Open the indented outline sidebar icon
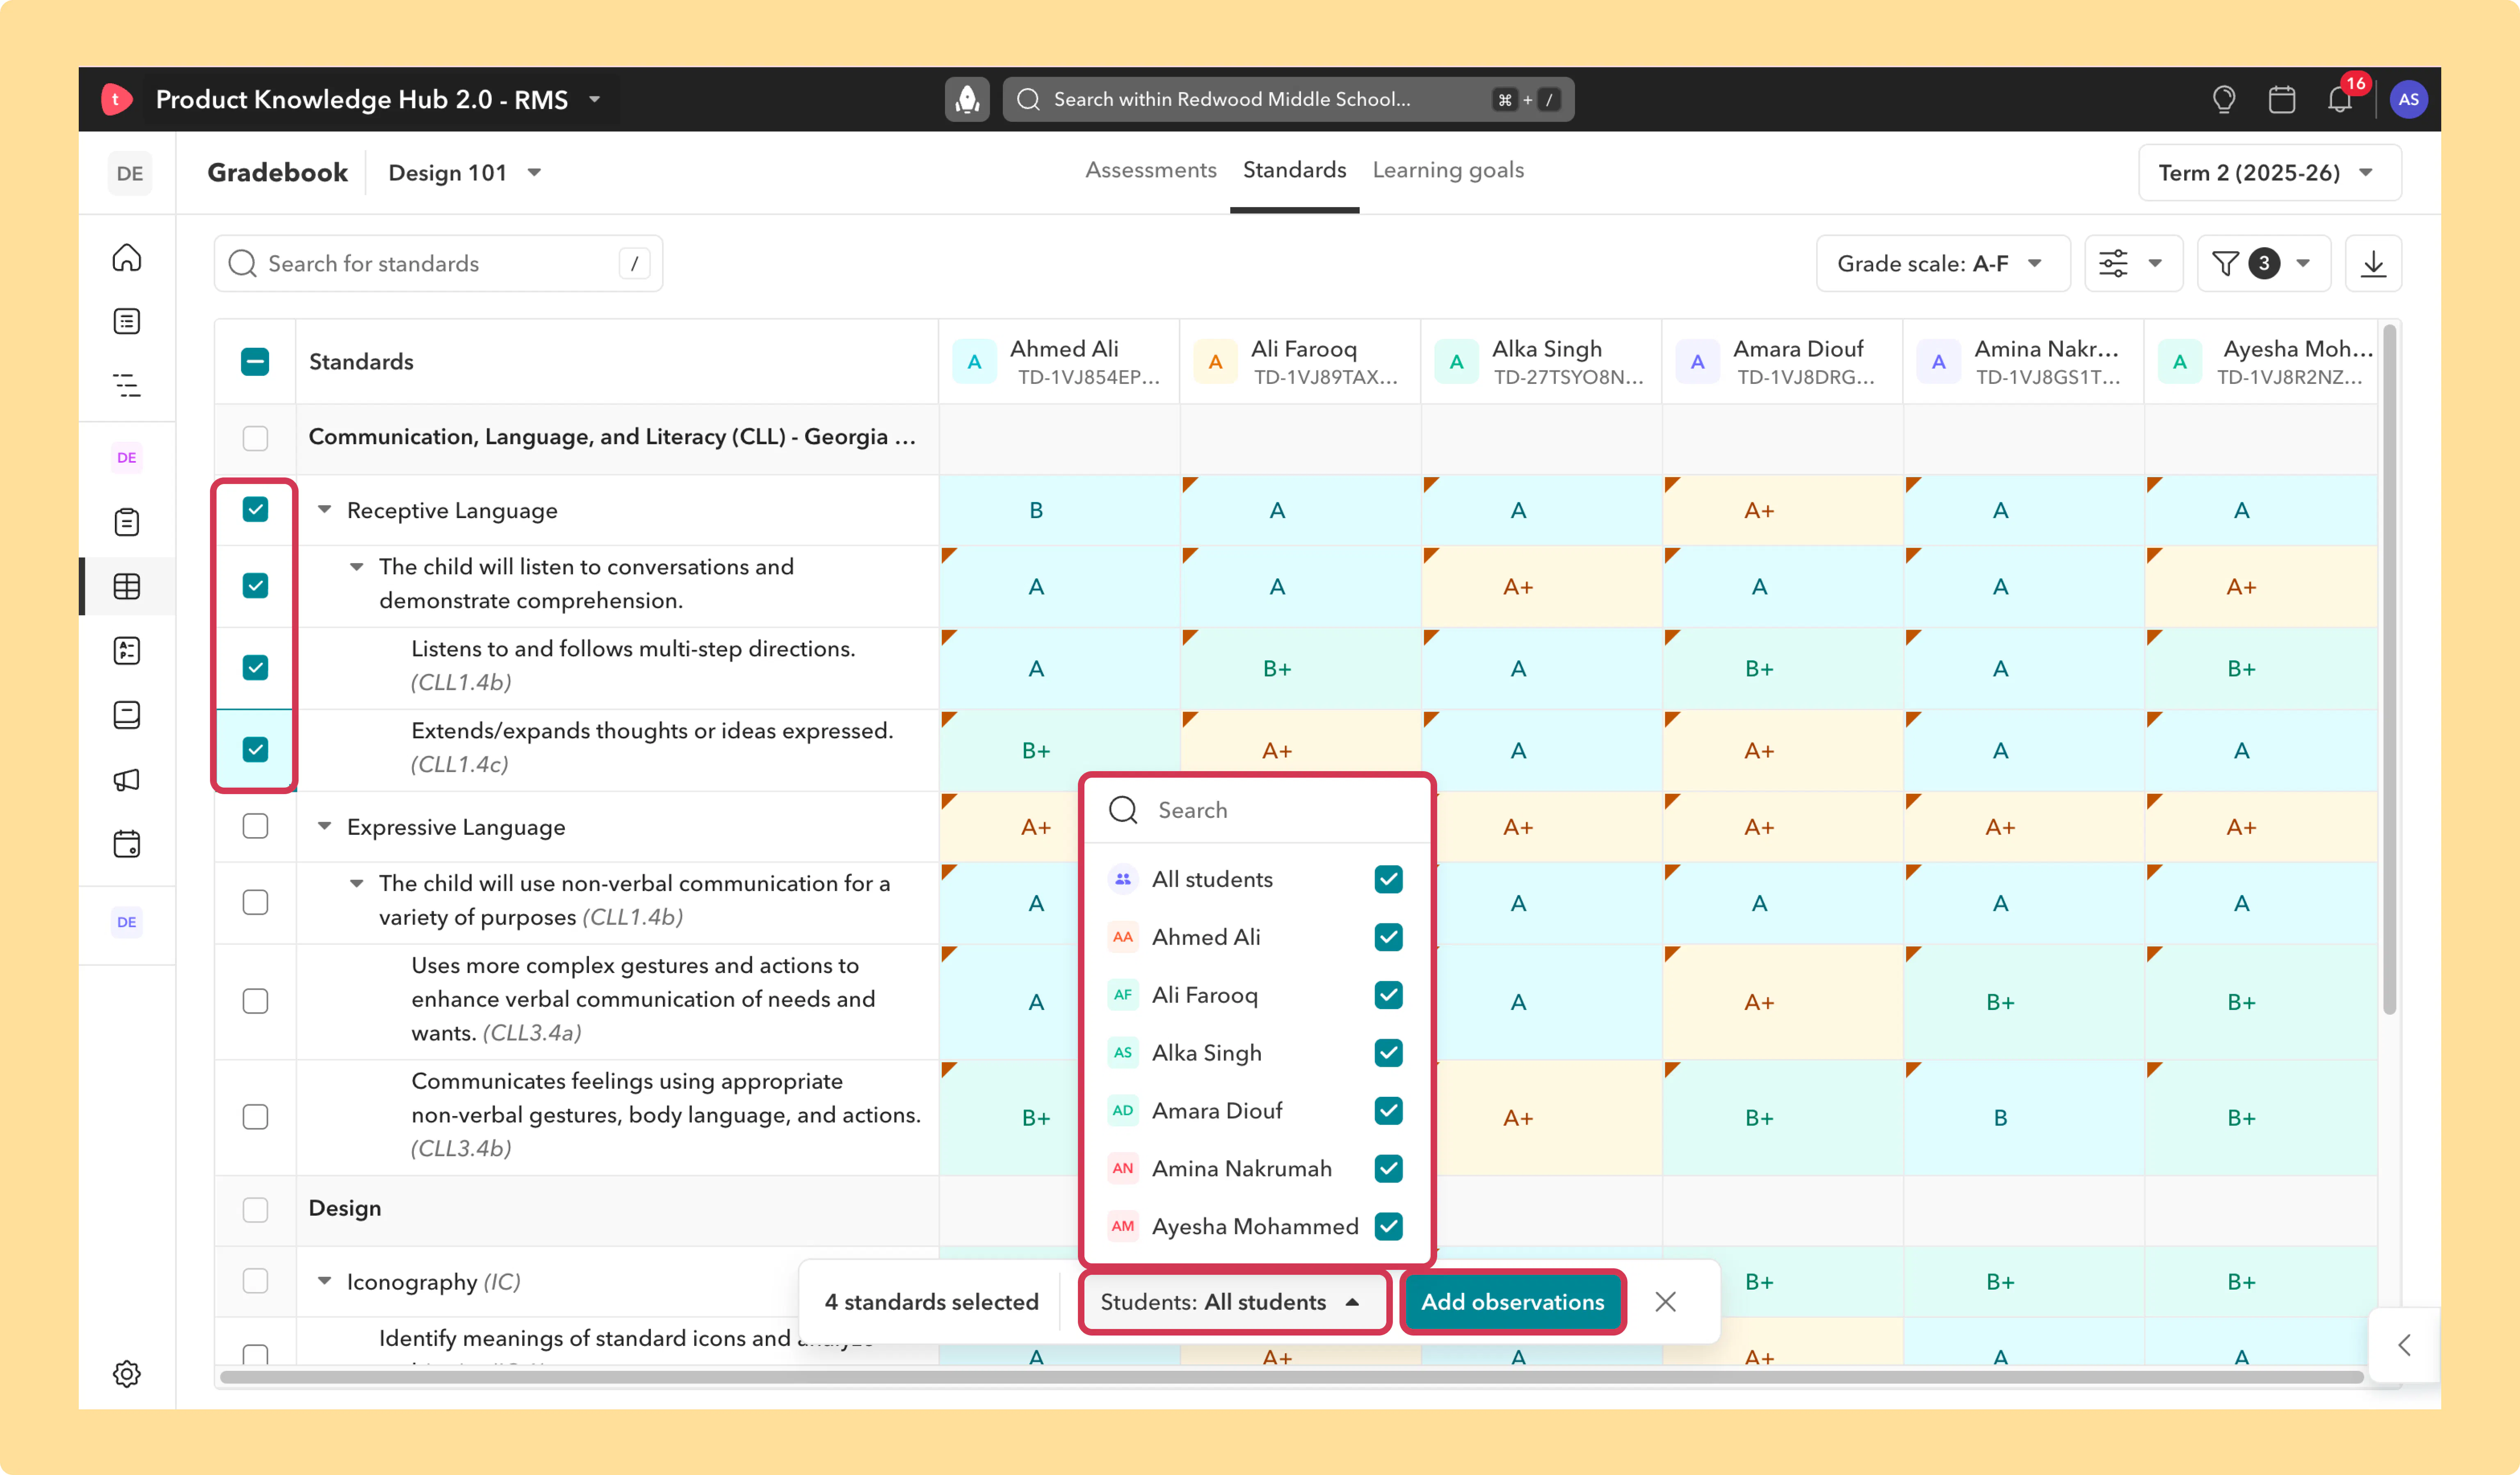The height and width of the screenshot is (1475, 2520). coord(127,385)
